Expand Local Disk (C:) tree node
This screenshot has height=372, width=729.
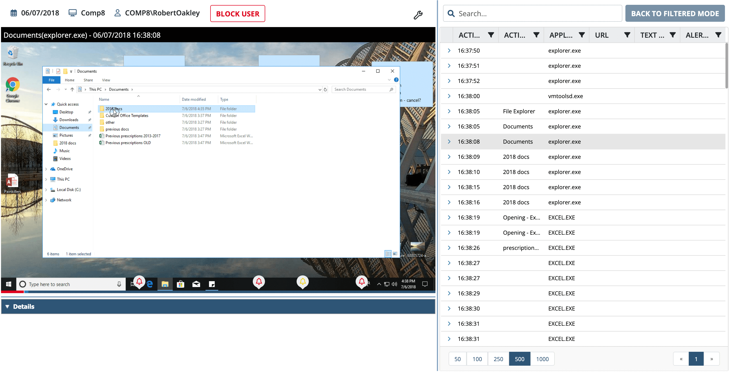(x=46, y=190)
